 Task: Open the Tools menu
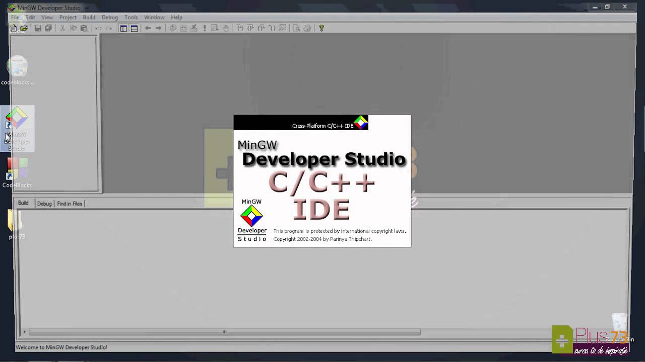point(131,17)
